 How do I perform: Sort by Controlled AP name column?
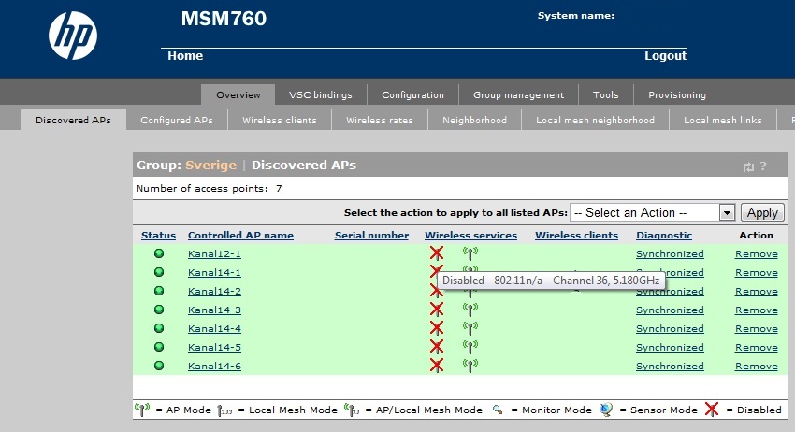[240, 236]
